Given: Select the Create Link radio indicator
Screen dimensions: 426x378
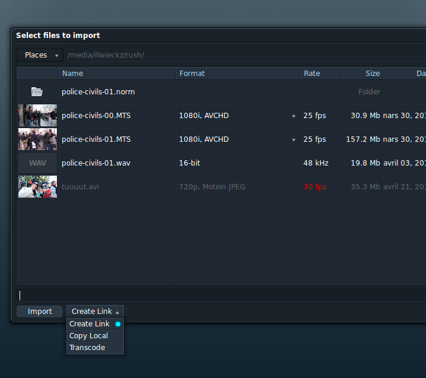Looking at the screenshot, I should coord(118,324).
